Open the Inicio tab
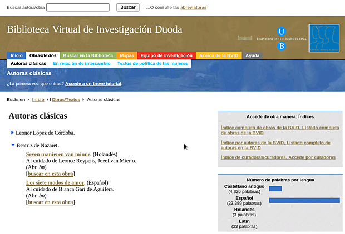The width and height of the screenshot is (345, 234). click(x=17, y=55)
